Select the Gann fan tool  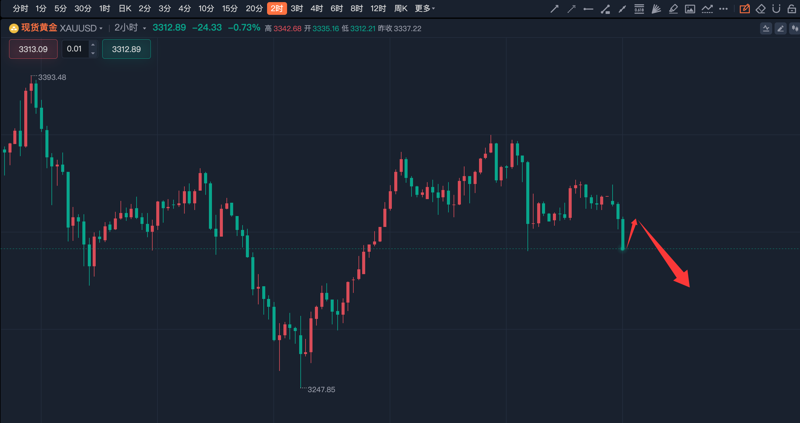pyautogui.click(x=656, y=9)
